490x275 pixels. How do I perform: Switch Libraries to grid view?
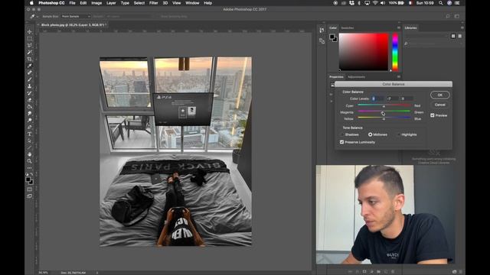[453, 36]
